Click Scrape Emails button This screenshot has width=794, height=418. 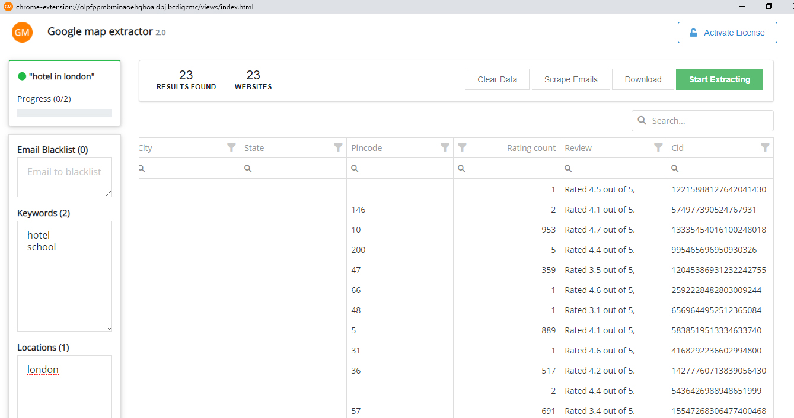pyautogui.click(x=571, y=79)
